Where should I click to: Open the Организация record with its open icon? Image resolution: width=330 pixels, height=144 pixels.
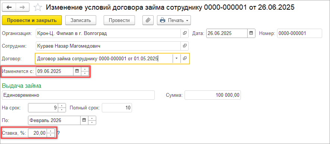coord(185,33)
